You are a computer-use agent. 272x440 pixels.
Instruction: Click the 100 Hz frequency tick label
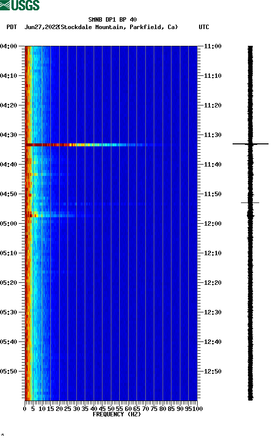coord(197,409)
